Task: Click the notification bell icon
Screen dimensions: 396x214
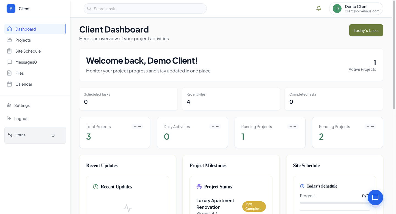Action: (x=319, y=8)
